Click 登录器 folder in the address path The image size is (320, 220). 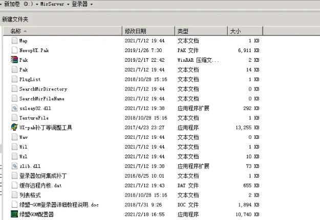point(79,4)
